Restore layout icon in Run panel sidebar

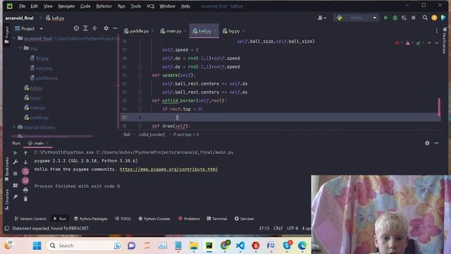pos(16,185)
